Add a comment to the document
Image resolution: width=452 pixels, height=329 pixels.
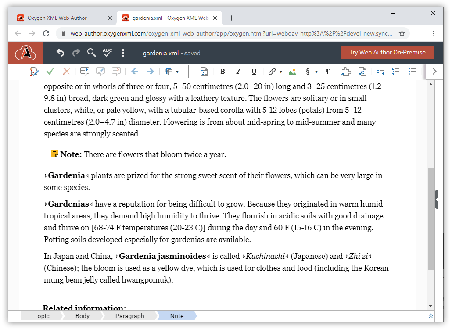point(84,72)
